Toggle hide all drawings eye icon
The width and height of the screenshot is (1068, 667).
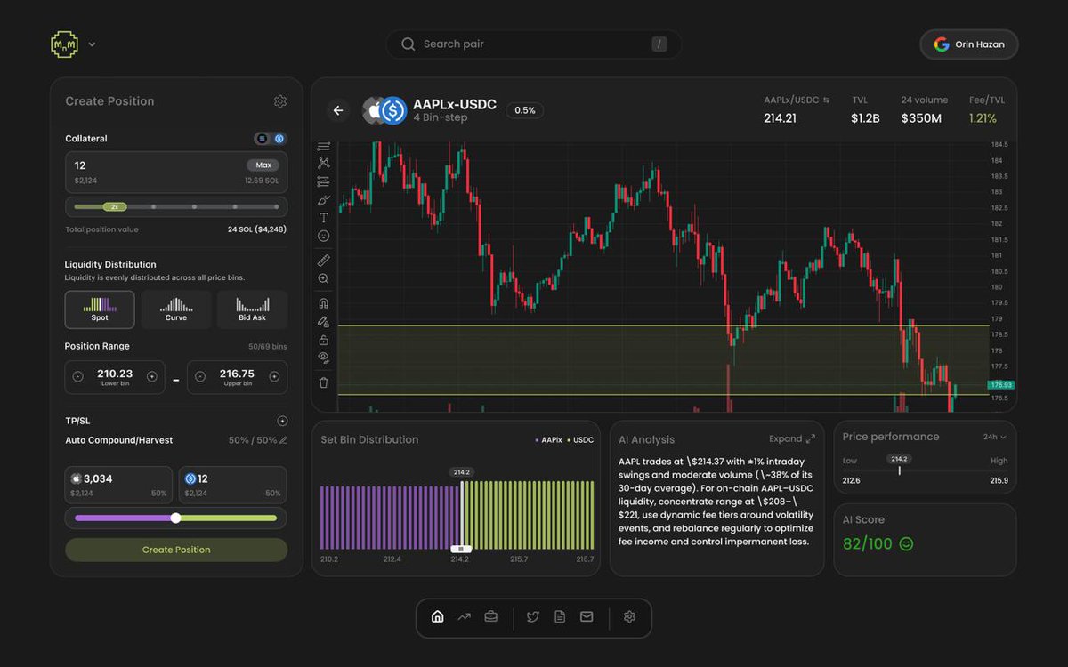click(323, 358)
